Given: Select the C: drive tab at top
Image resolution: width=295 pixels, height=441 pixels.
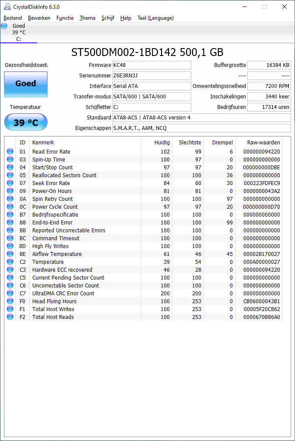Looking at the screenshot, I should [x=18, y=32].
